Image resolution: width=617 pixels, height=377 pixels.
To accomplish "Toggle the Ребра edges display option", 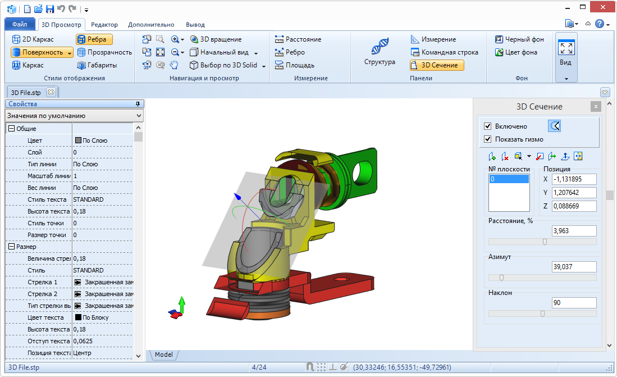I will 94,39.
